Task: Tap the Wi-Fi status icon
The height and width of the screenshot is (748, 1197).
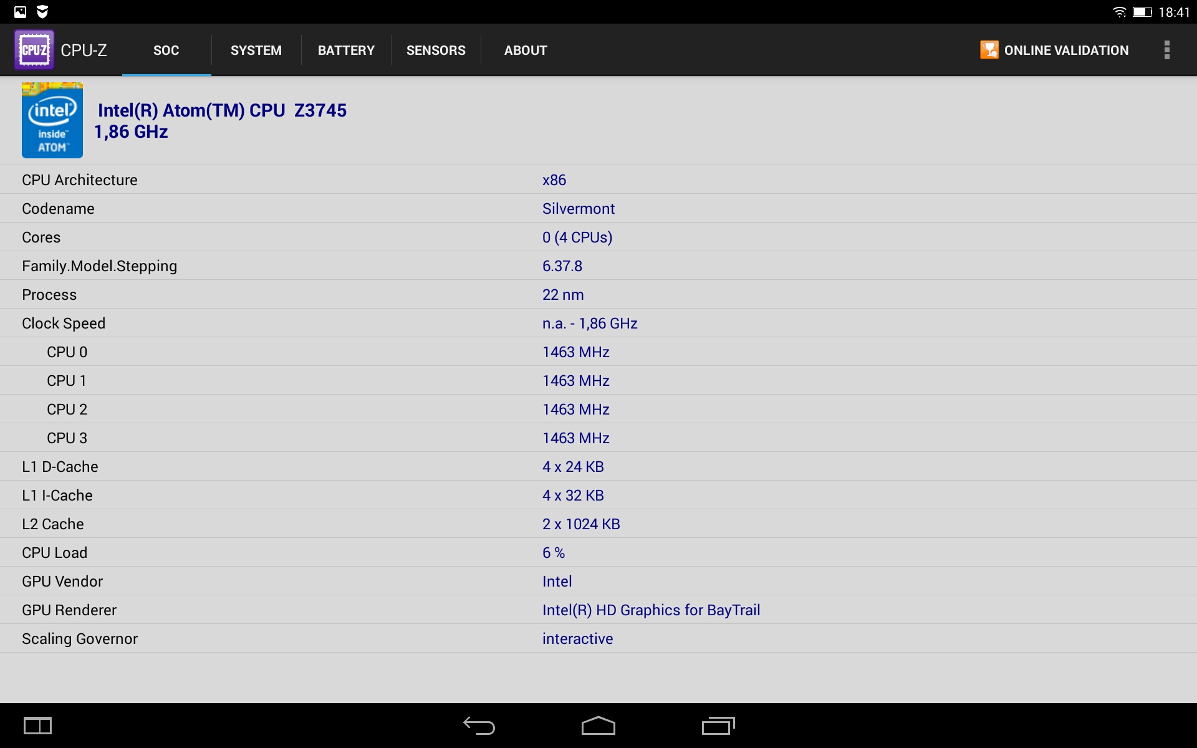Action: (x=1120, y=12)
